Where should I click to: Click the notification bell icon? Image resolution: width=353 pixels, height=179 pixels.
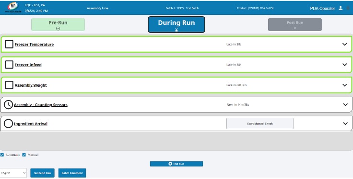tap(348, 8)
